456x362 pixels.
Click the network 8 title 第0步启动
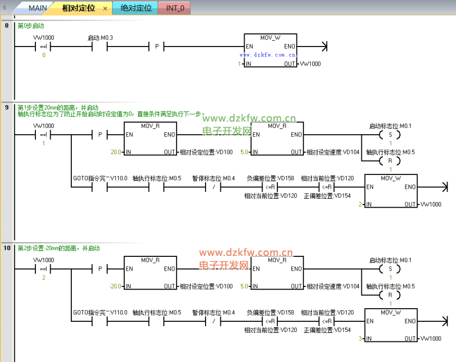(x=31, y=25)
